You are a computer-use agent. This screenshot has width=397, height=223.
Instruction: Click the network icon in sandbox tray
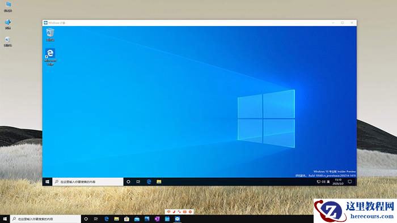(x=319, y=182)
